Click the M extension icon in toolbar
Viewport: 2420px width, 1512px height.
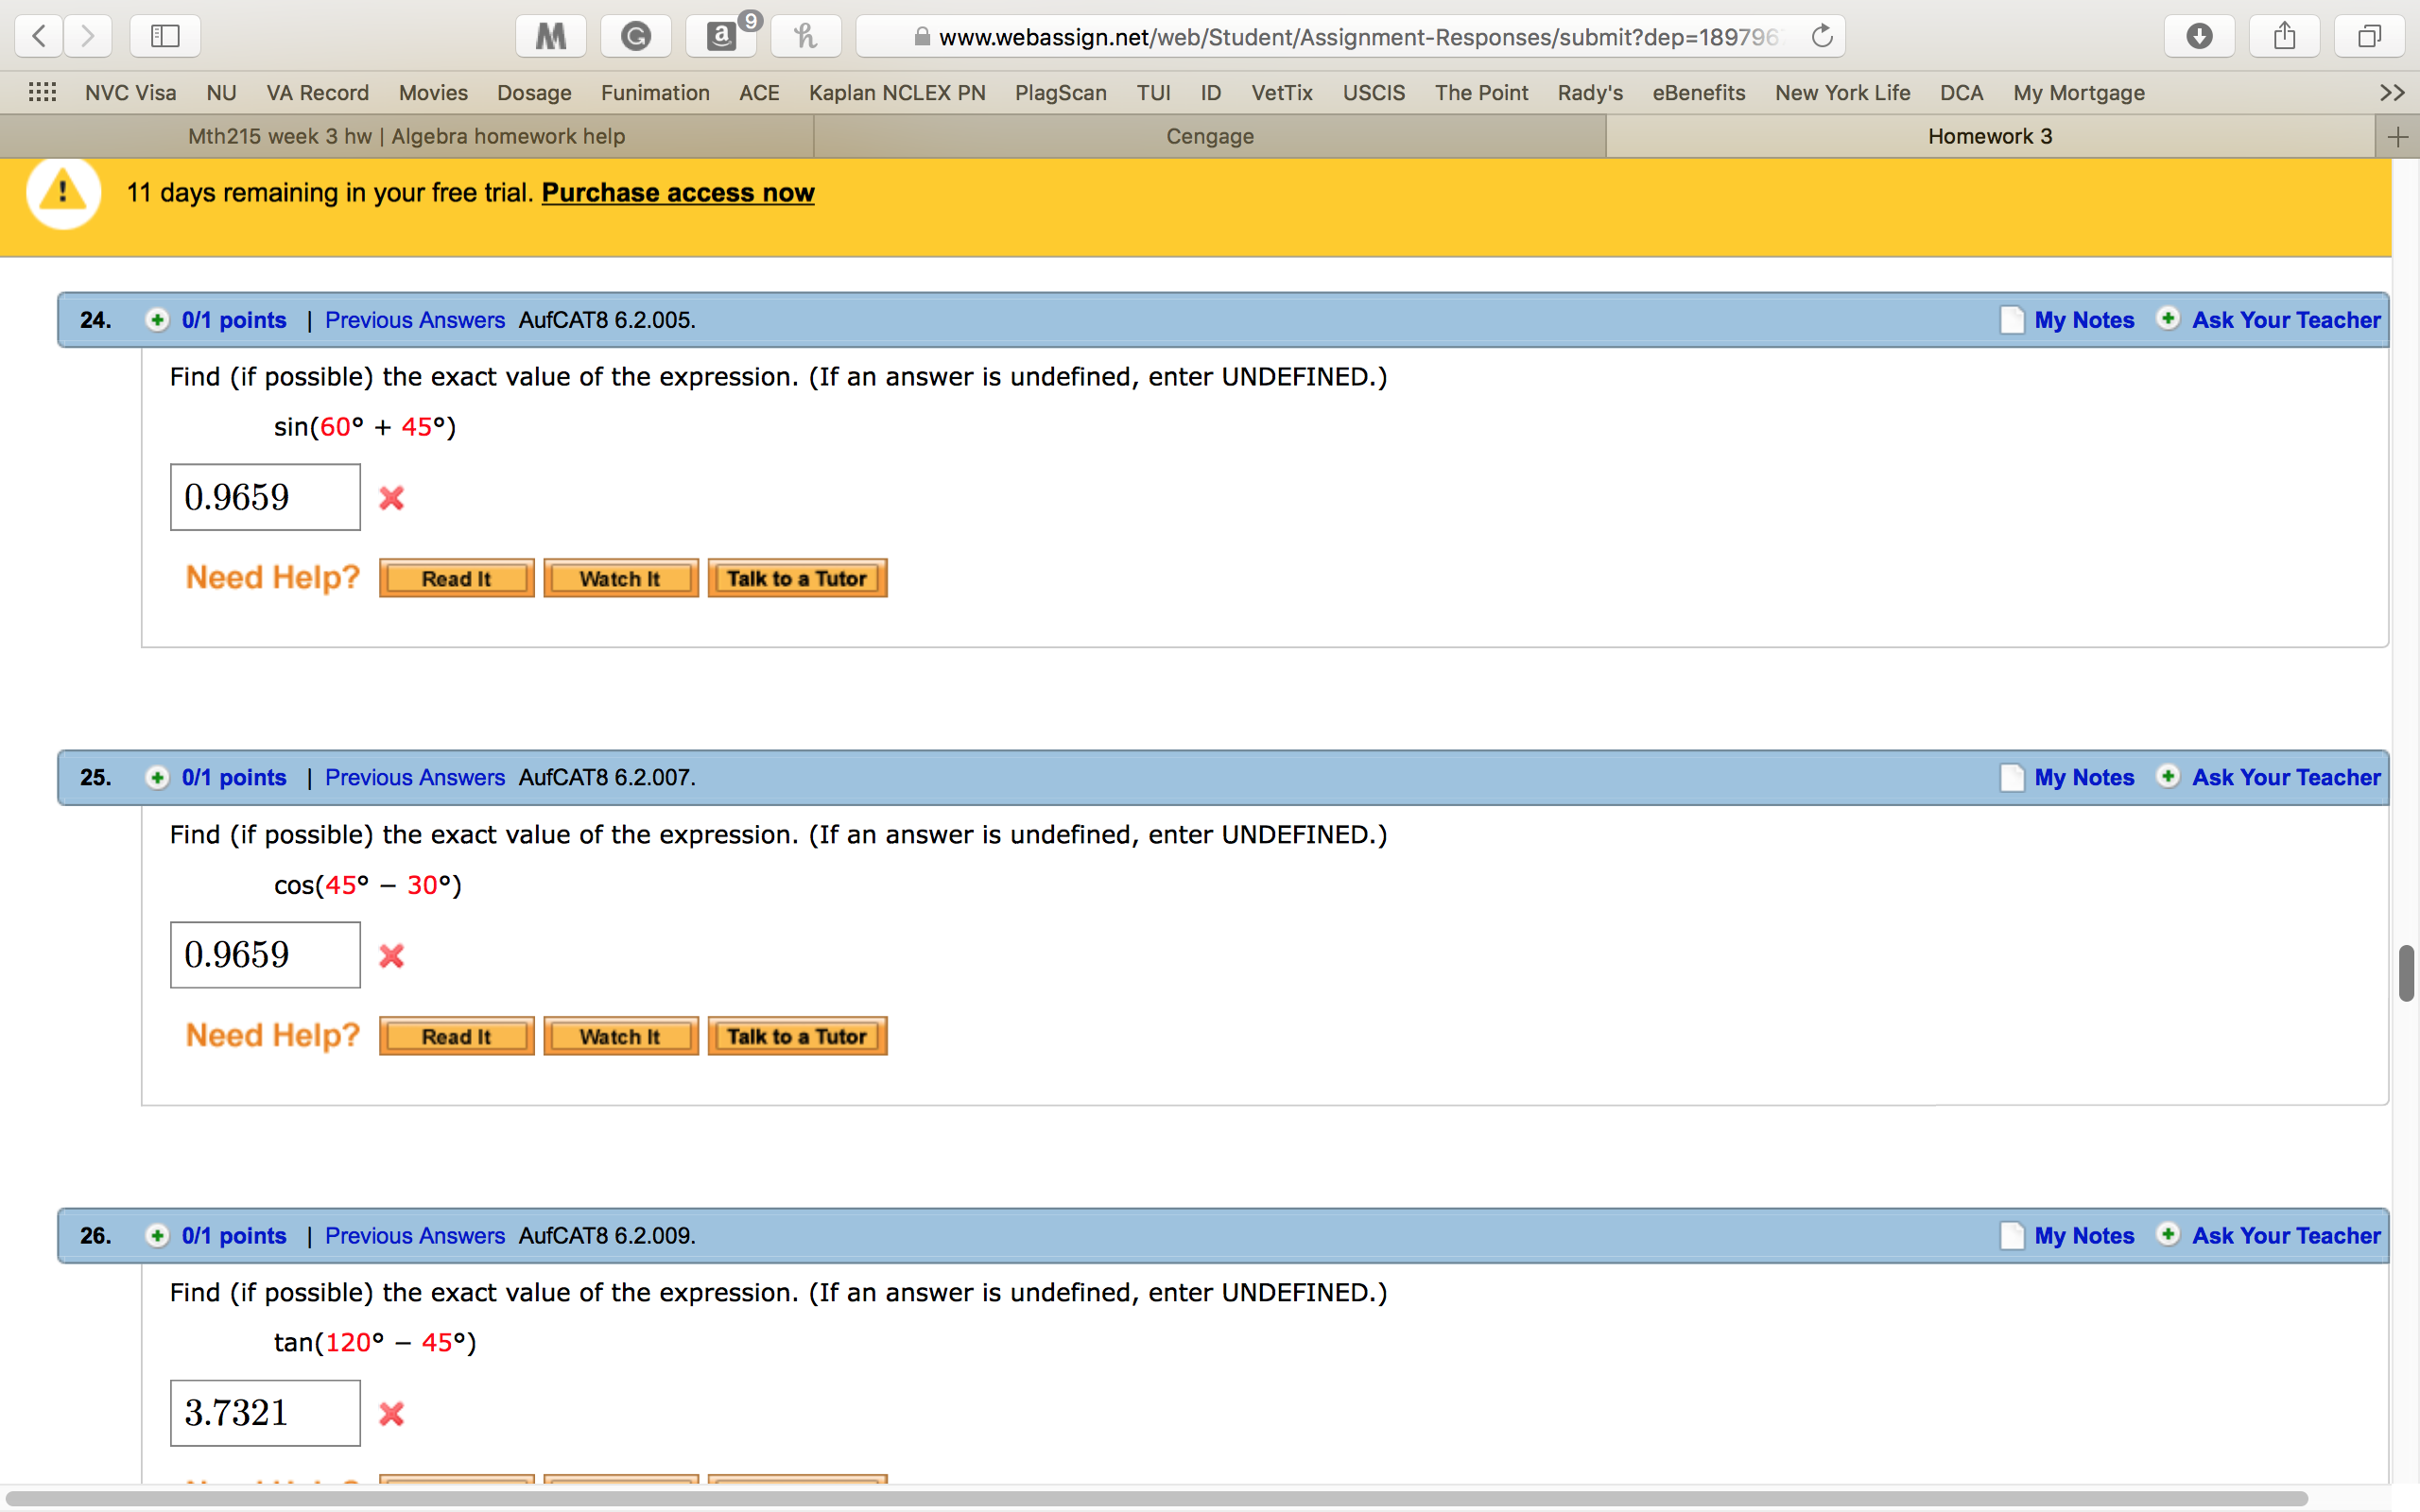tap(550, 37)
